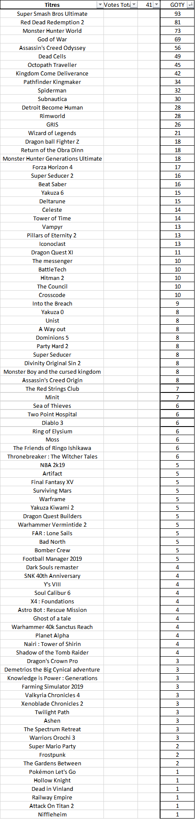Open the Titres column filter dropdown

(x=100, y=5)
